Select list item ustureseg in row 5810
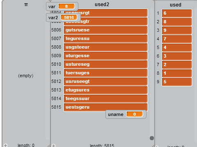 click(105, 65)
